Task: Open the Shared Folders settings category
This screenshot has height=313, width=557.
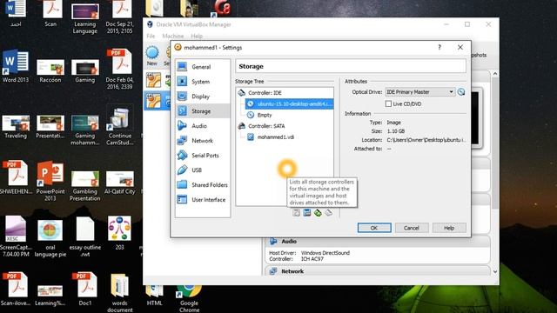Action: pyautogui.click(x=203, y=185)
